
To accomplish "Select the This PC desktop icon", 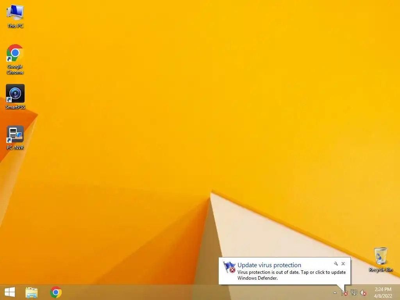I will click(15, 16).
